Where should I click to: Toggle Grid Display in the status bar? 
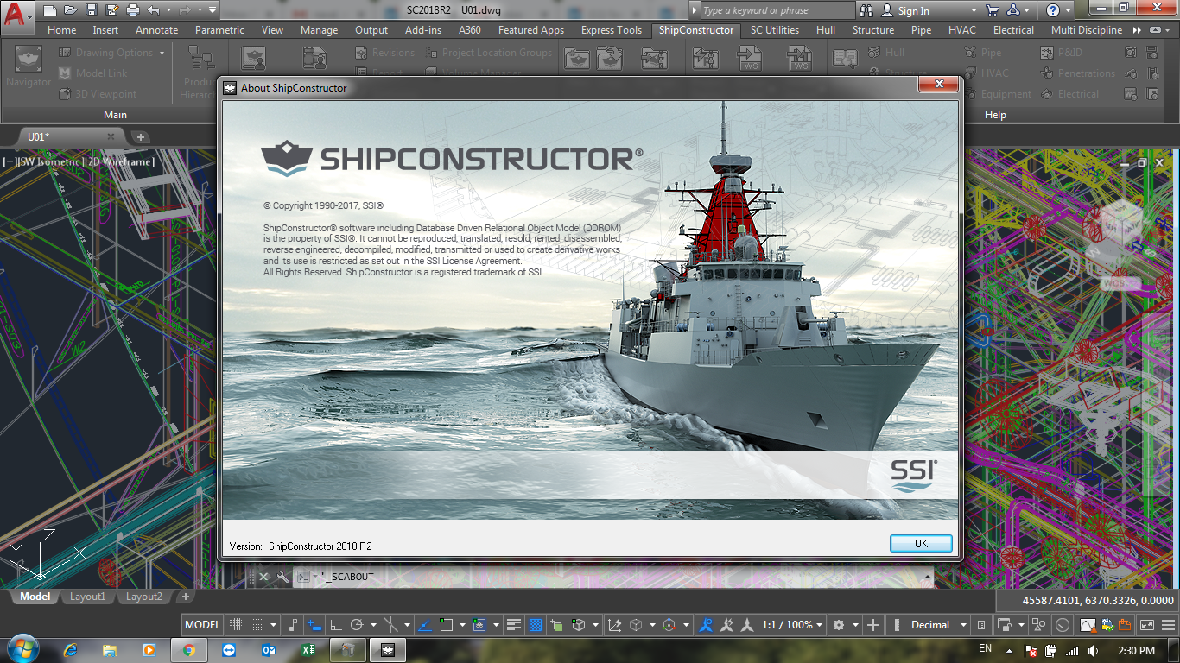pos(237,624)
